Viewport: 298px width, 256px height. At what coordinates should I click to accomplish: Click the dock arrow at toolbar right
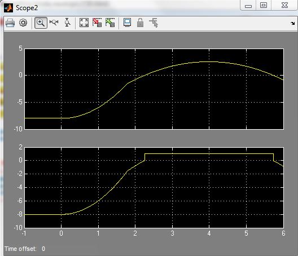point(293,23)
